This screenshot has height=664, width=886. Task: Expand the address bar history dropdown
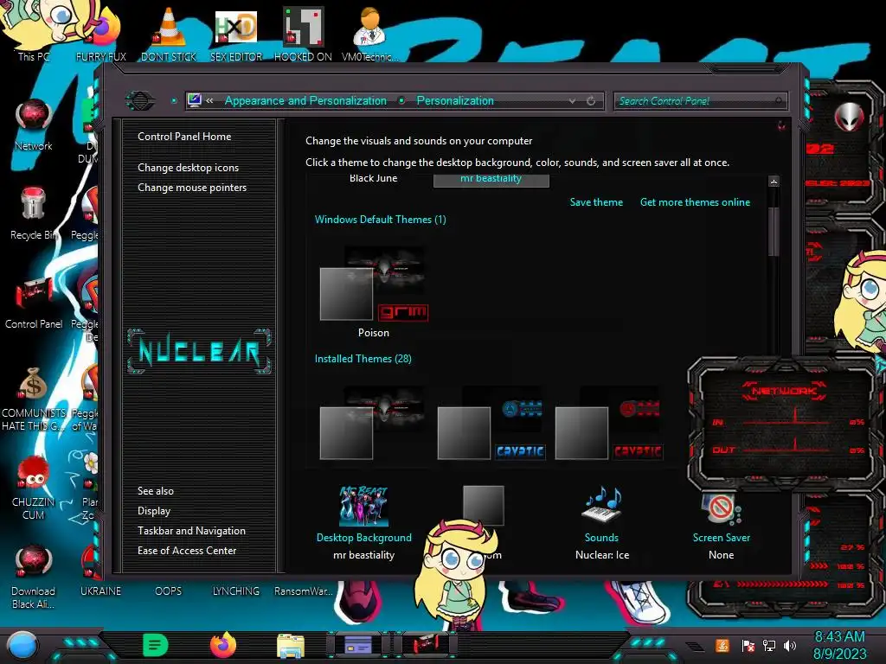click(x=573, y=101)
